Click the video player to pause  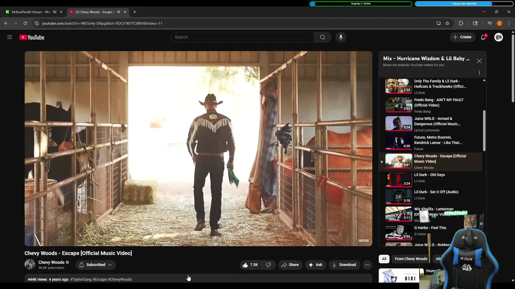coord(198,149)
